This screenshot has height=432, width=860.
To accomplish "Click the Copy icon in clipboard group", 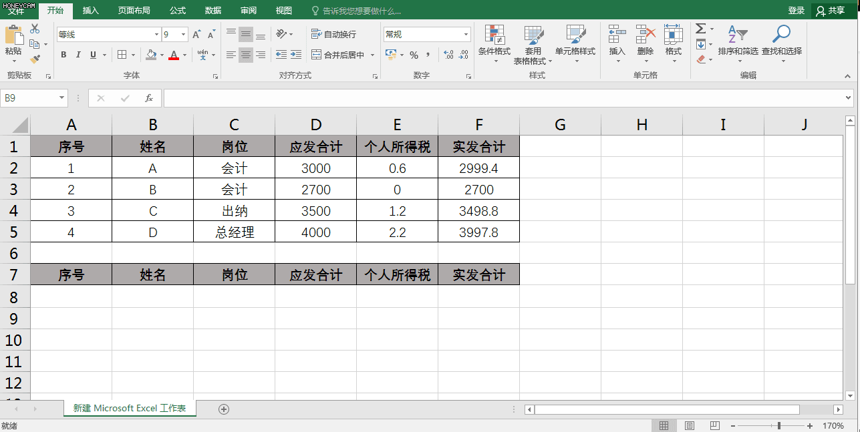I will (34, 44).
